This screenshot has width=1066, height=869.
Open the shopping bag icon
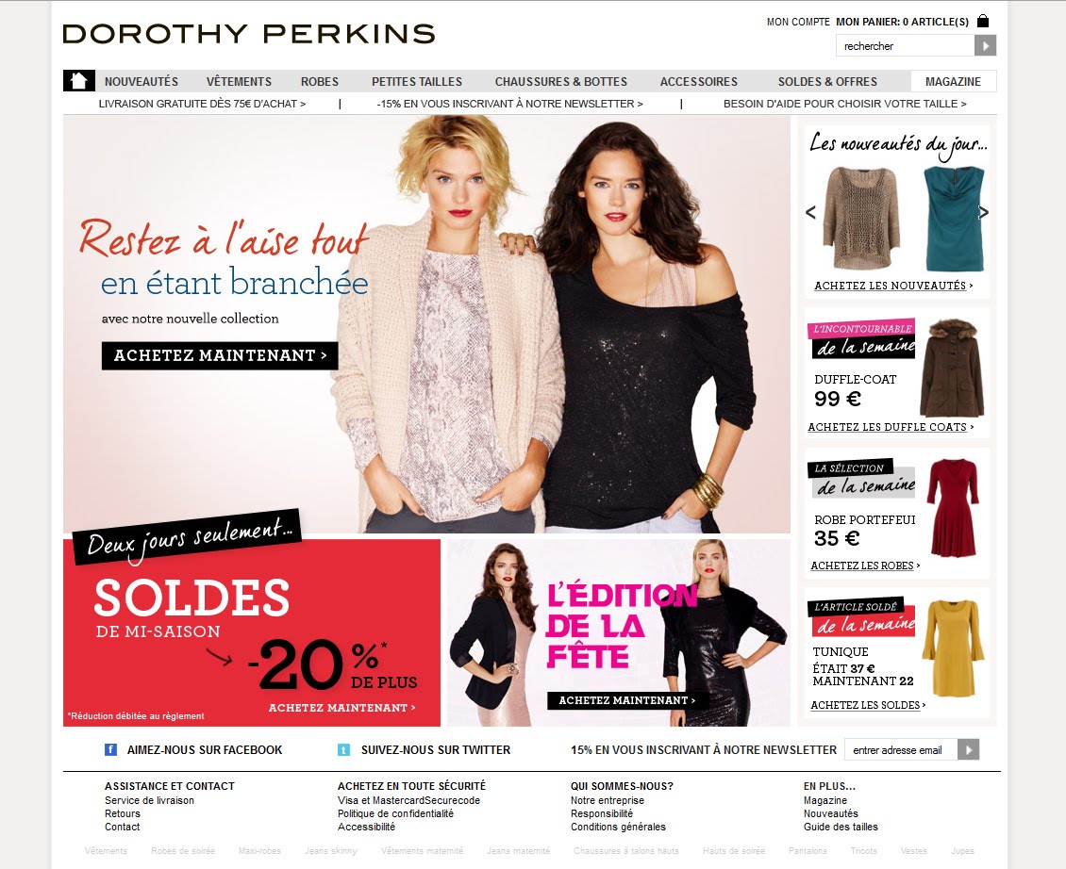[x=982, y=21]
